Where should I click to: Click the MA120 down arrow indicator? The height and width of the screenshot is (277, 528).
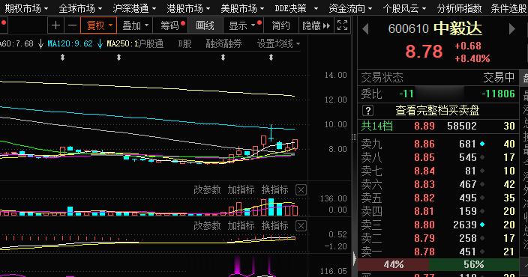pos(100,43)
